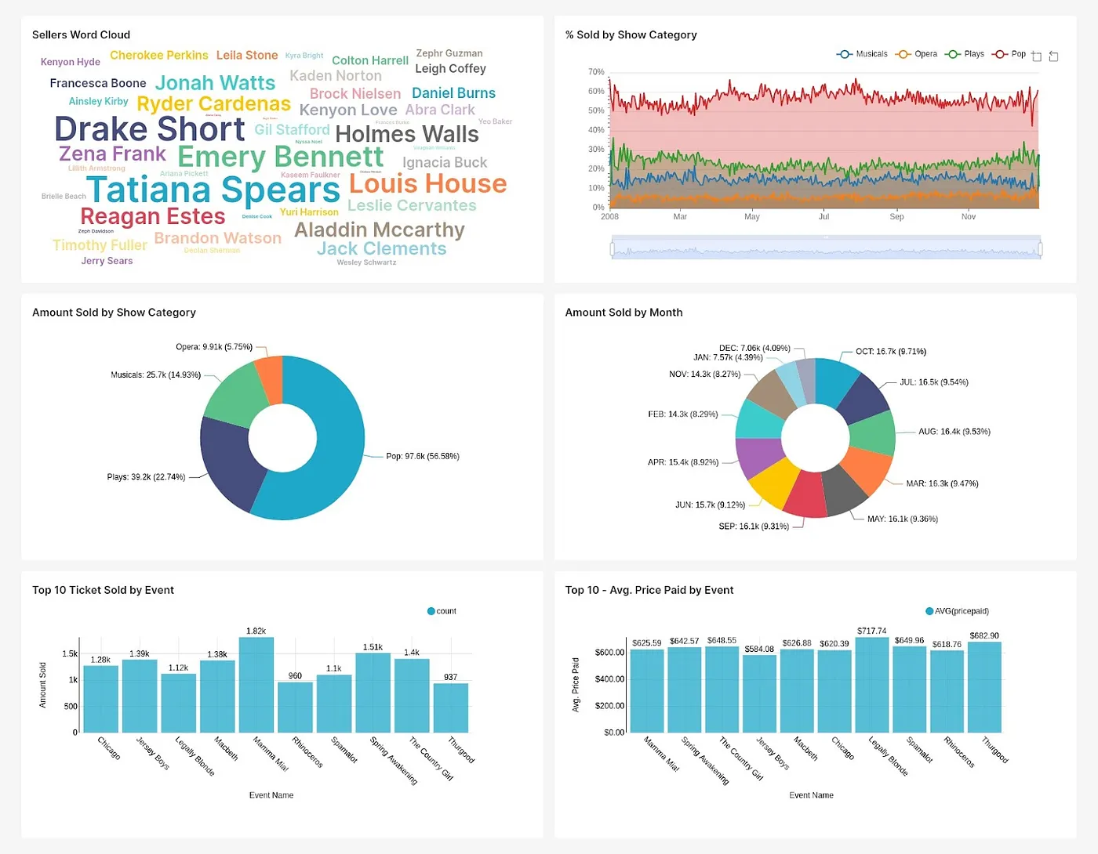Image resolution: width=1098 pixels, height=854 pixels.
Task: Click The Country Girl bar labeled 1.4k
Action: pyautogui.click(x=412, y=697)
